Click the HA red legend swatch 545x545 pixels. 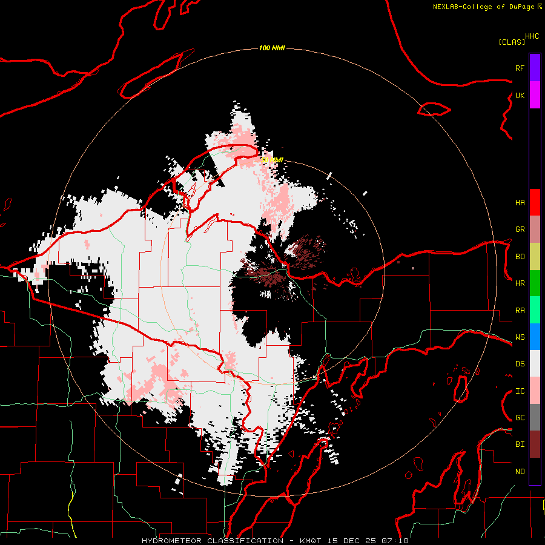click(535, 202)
